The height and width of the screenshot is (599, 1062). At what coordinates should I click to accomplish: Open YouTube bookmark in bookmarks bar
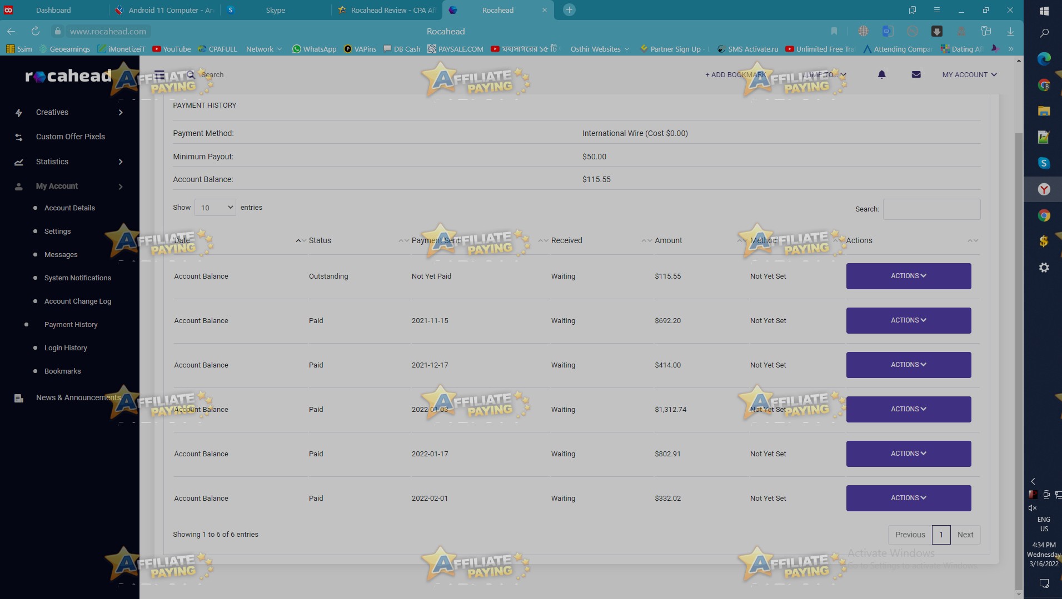(x=171, y=49)
